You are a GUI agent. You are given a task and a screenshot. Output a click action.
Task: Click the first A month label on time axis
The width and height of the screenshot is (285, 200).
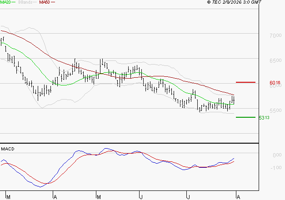pyautogui.click(x=55, y=197)
